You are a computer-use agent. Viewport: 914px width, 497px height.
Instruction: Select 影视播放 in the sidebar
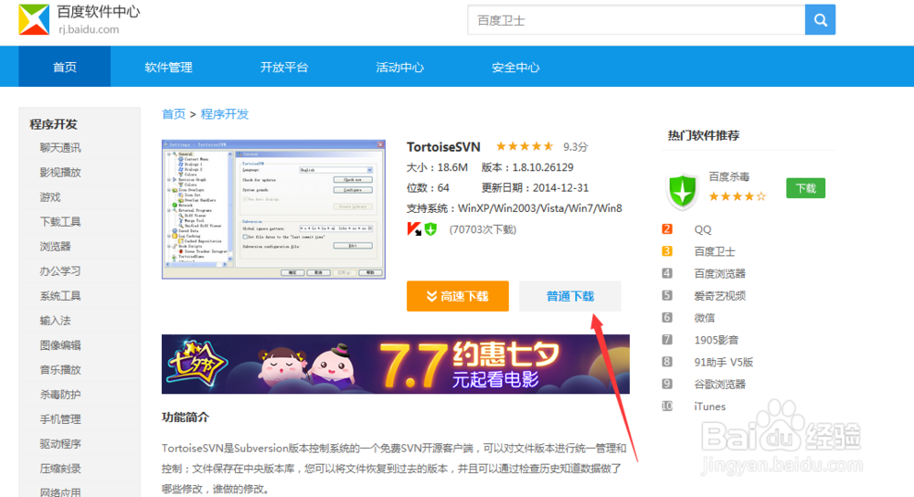click(60, 173)
